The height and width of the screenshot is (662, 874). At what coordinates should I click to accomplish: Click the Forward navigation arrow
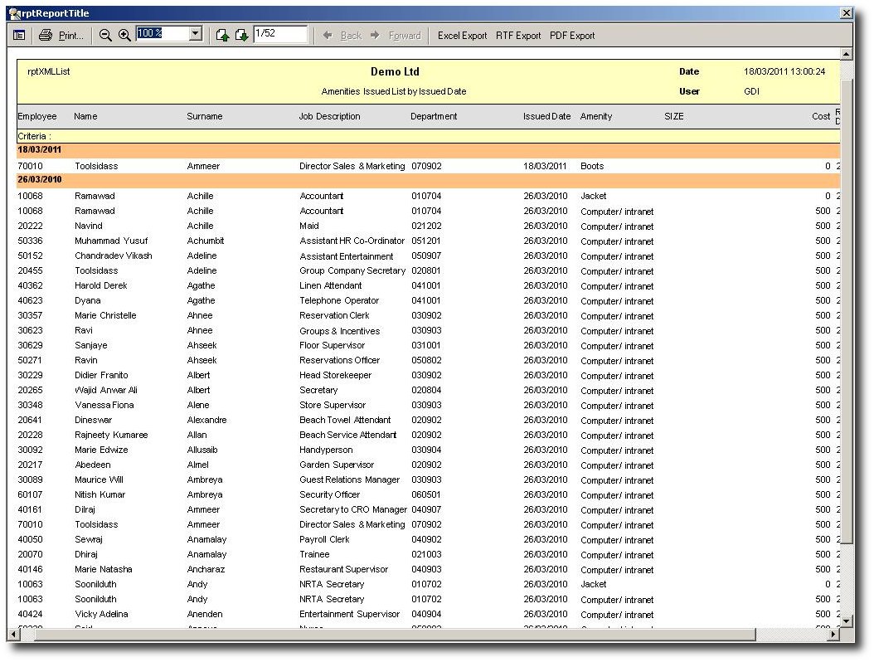(x=396, y=36)
